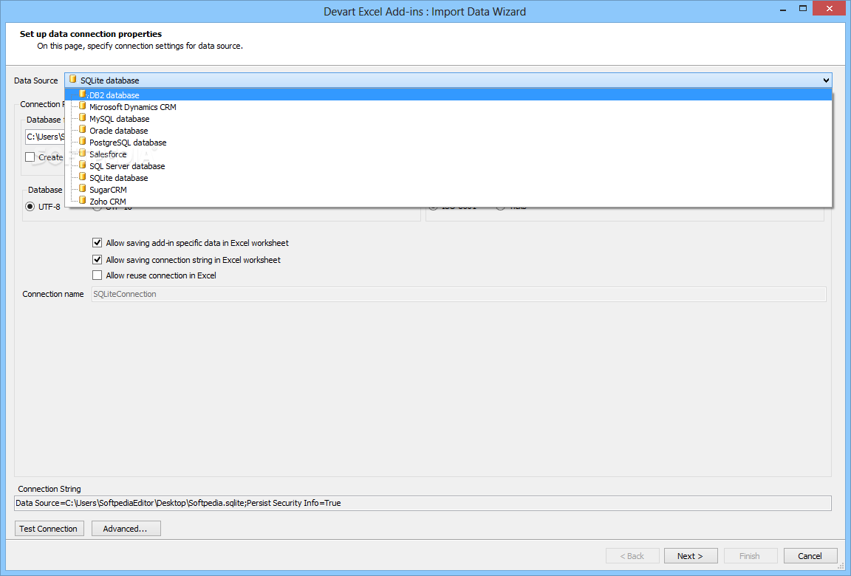
Task: Uncheck Allow saving add-in specific data
Action: [98, 243]
